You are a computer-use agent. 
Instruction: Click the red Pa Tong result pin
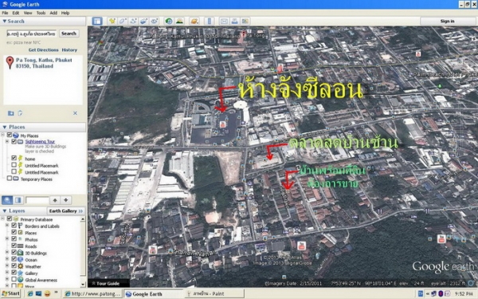10,62
